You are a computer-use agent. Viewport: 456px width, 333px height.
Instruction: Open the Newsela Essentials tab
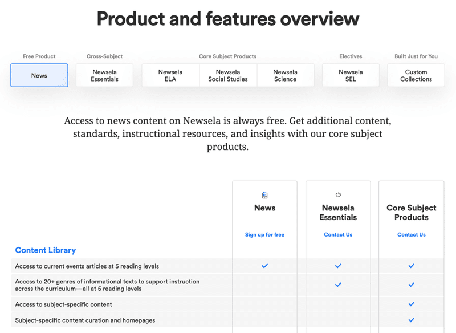pos(105,75)
